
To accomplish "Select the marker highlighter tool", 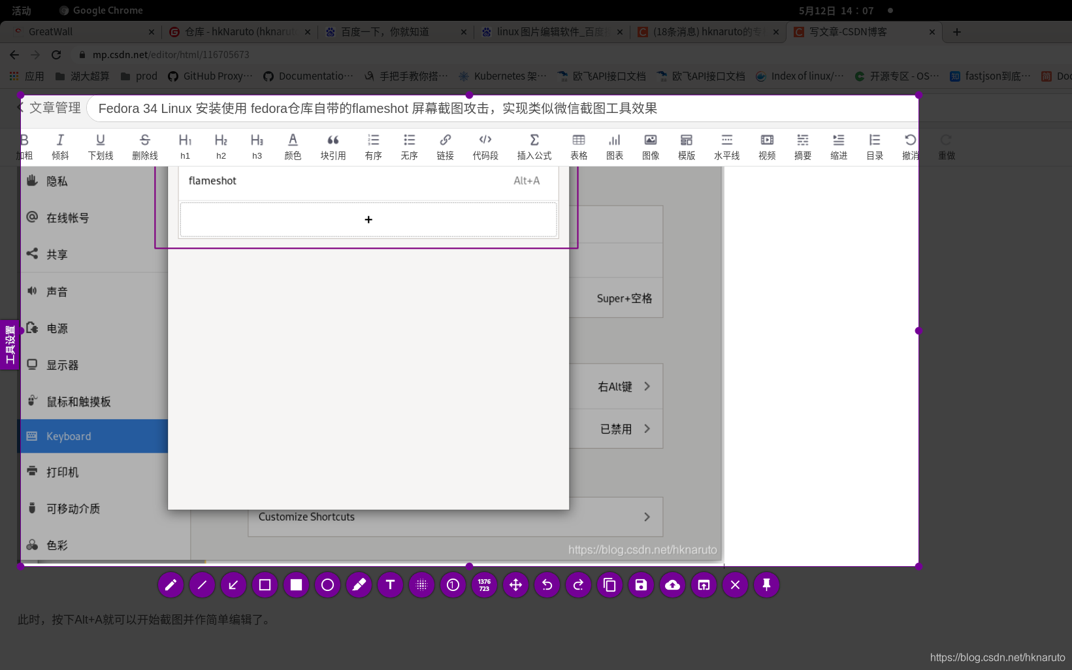I will (359, 585).
